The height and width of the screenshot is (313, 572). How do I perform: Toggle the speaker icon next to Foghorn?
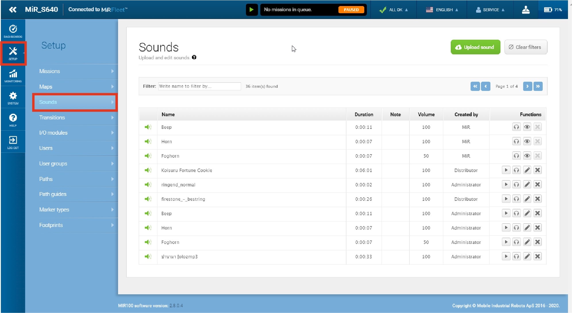148,156
